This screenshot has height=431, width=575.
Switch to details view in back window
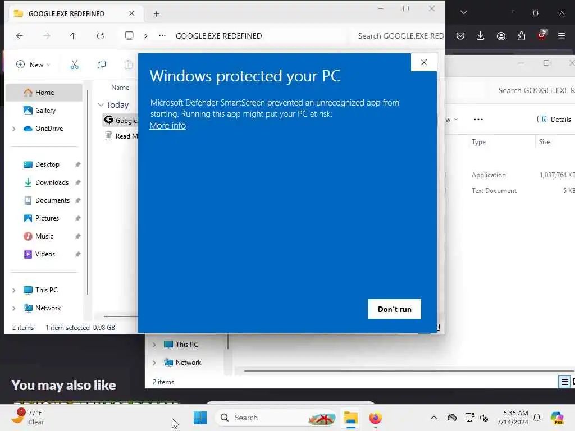[565, 382]
